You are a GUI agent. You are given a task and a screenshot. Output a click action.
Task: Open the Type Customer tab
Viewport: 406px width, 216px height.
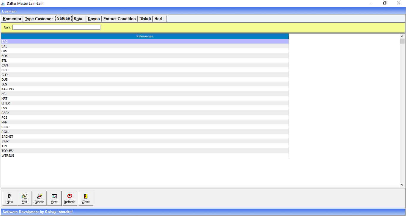[39, 19]
